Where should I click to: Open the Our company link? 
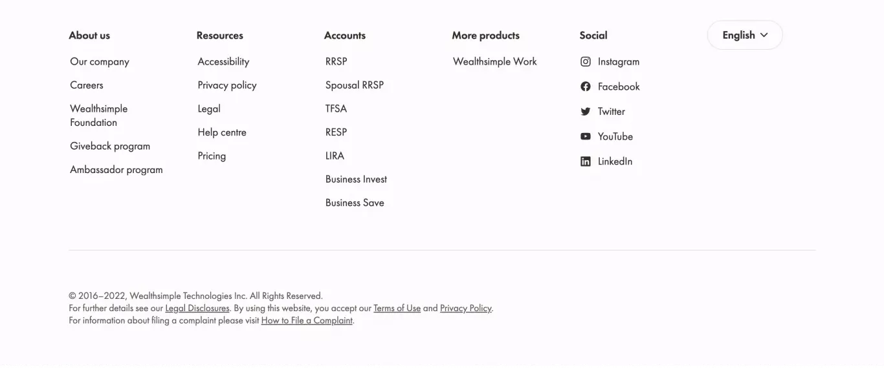100,61
